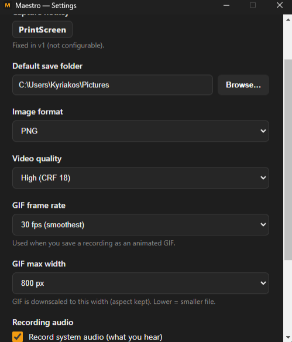Toggle the Record system audio checkbox
This screenshot has height=342, width=292.
coord(18,337)
